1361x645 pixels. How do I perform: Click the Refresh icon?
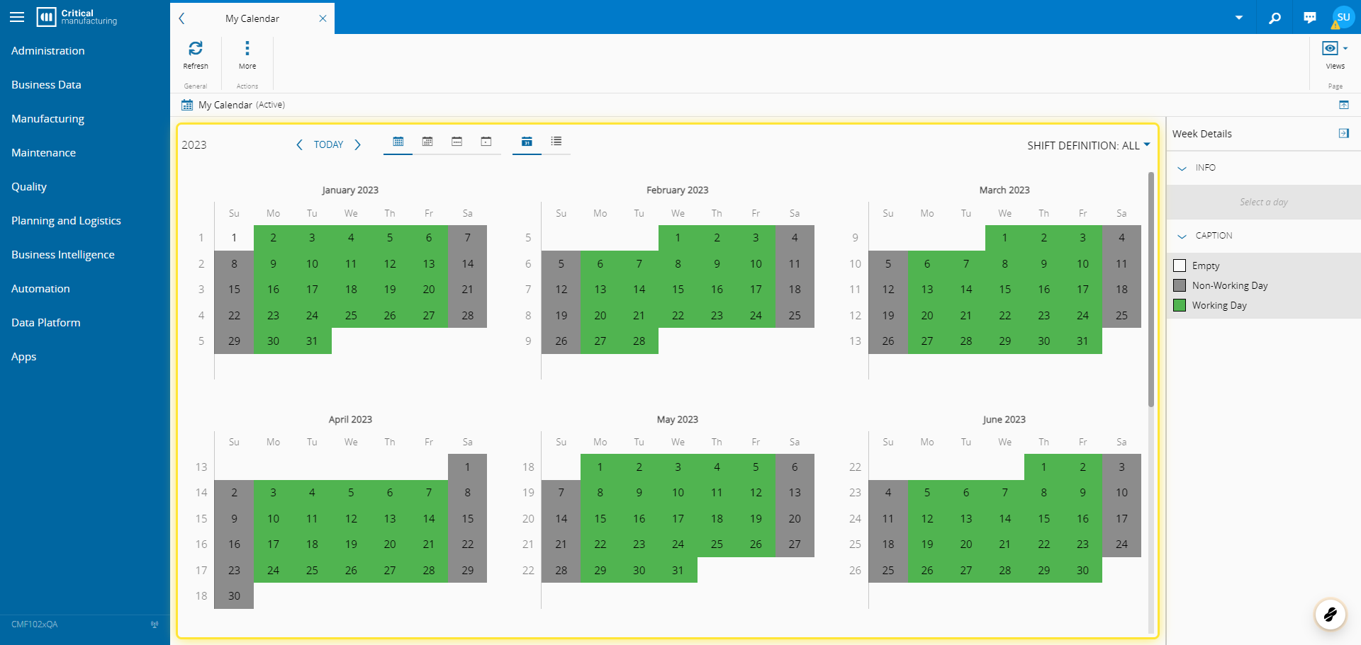point(196,48)
